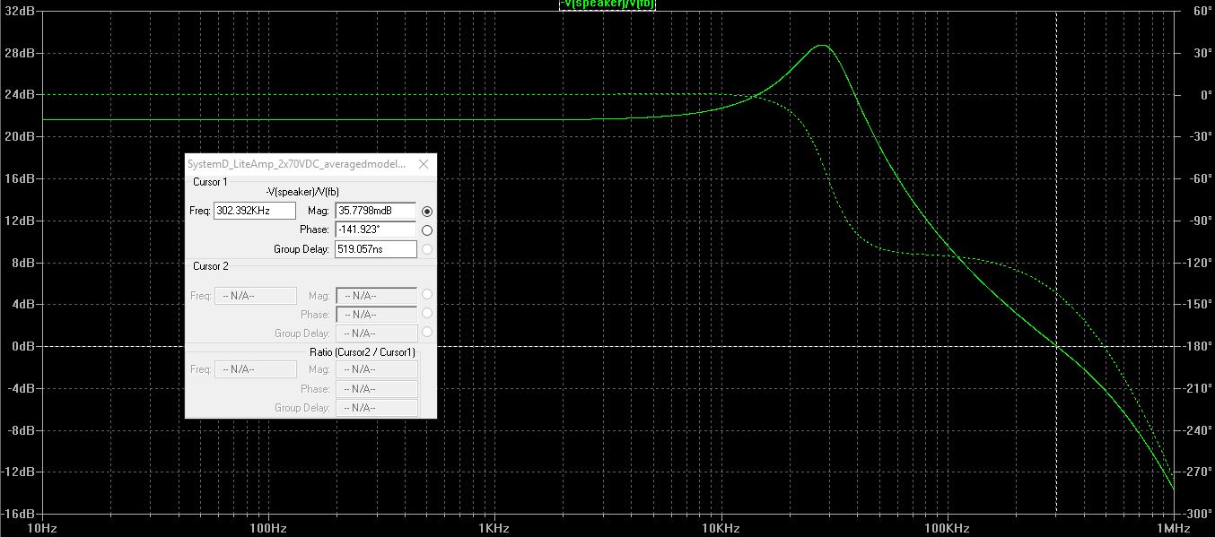Click the Cursor 1 group heading

pyautogui.click(x=210, y=182)
